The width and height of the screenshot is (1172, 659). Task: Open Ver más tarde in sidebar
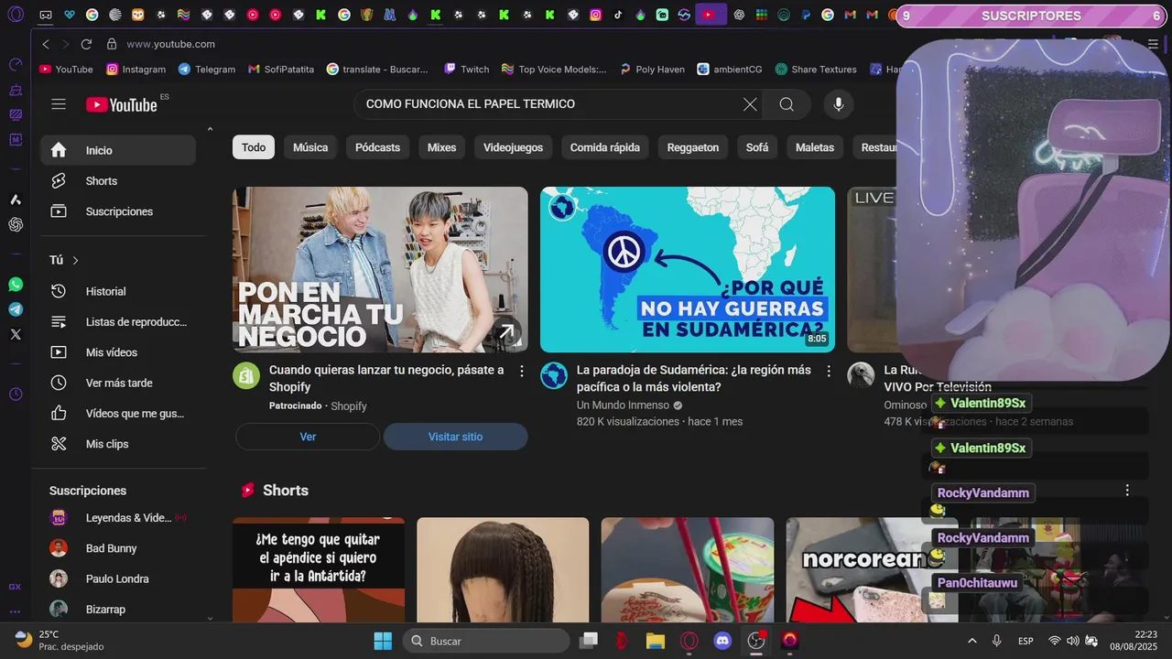click(118, 383)
